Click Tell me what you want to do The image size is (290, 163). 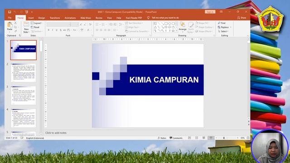165,18
